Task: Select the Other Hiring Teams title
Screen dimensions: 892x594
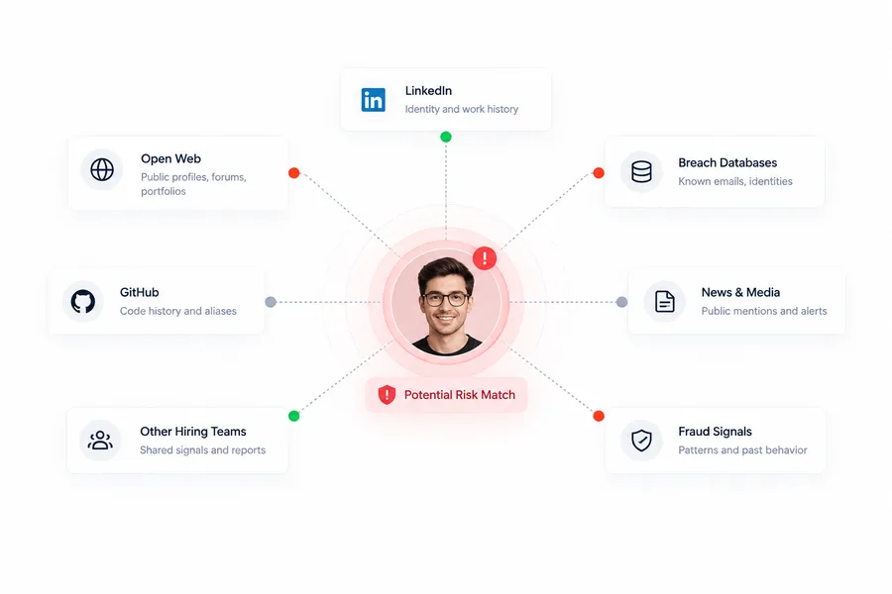Action: pos(193,432)
